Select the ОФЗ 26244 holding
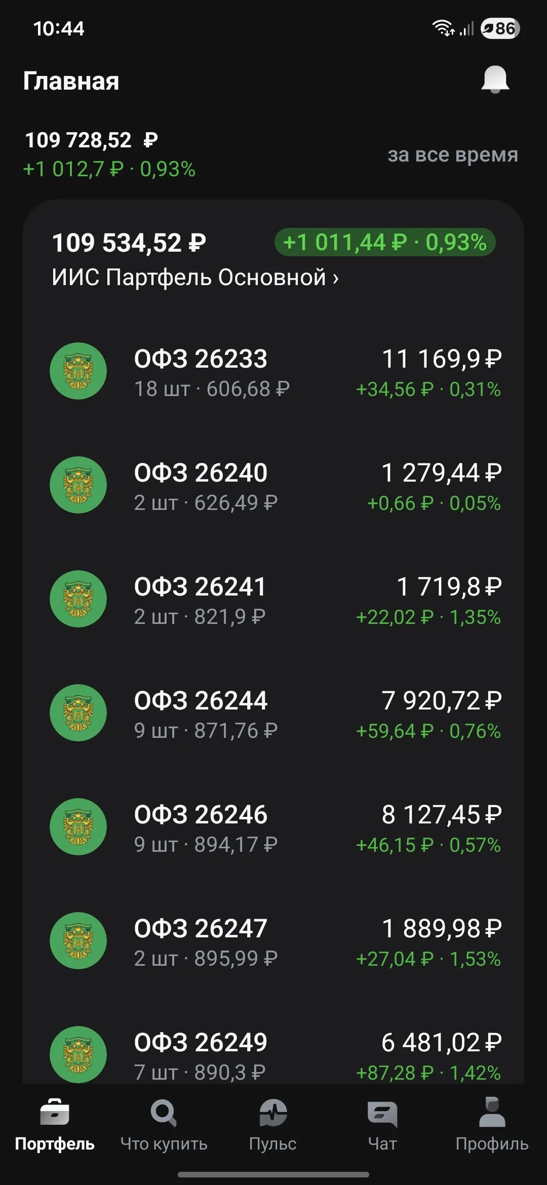This screenshot has height=1185, width=547. tap(273, 713)
